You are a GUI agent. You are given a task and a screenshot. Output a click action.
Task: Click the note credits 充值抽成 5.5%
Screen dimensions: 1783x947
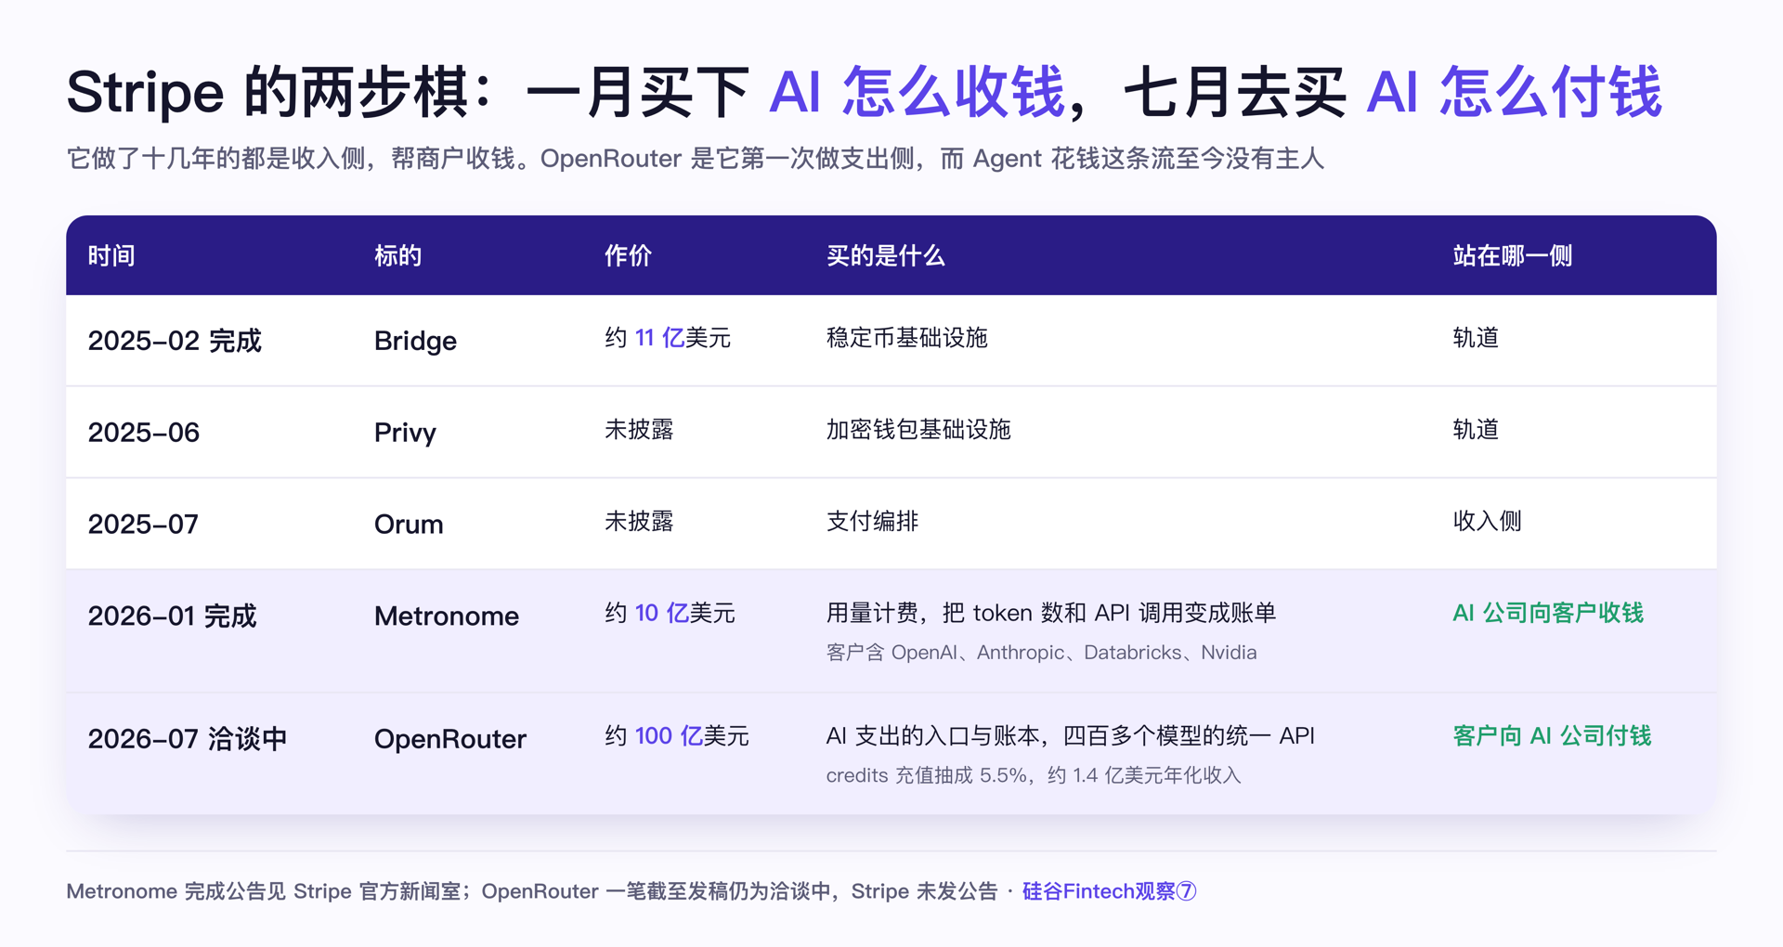926,775
